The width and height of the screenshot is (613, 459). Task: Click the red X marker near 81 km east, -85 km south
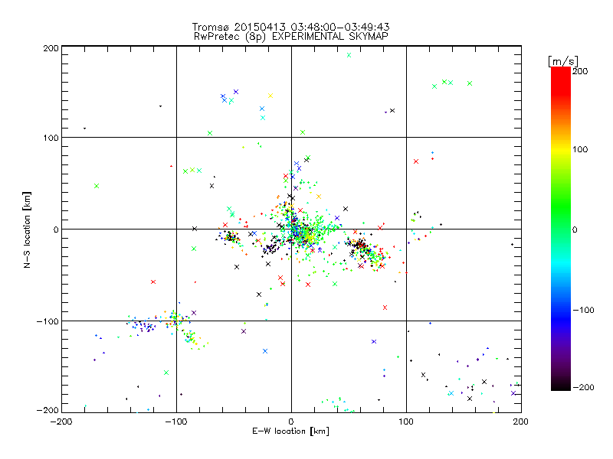385,308
